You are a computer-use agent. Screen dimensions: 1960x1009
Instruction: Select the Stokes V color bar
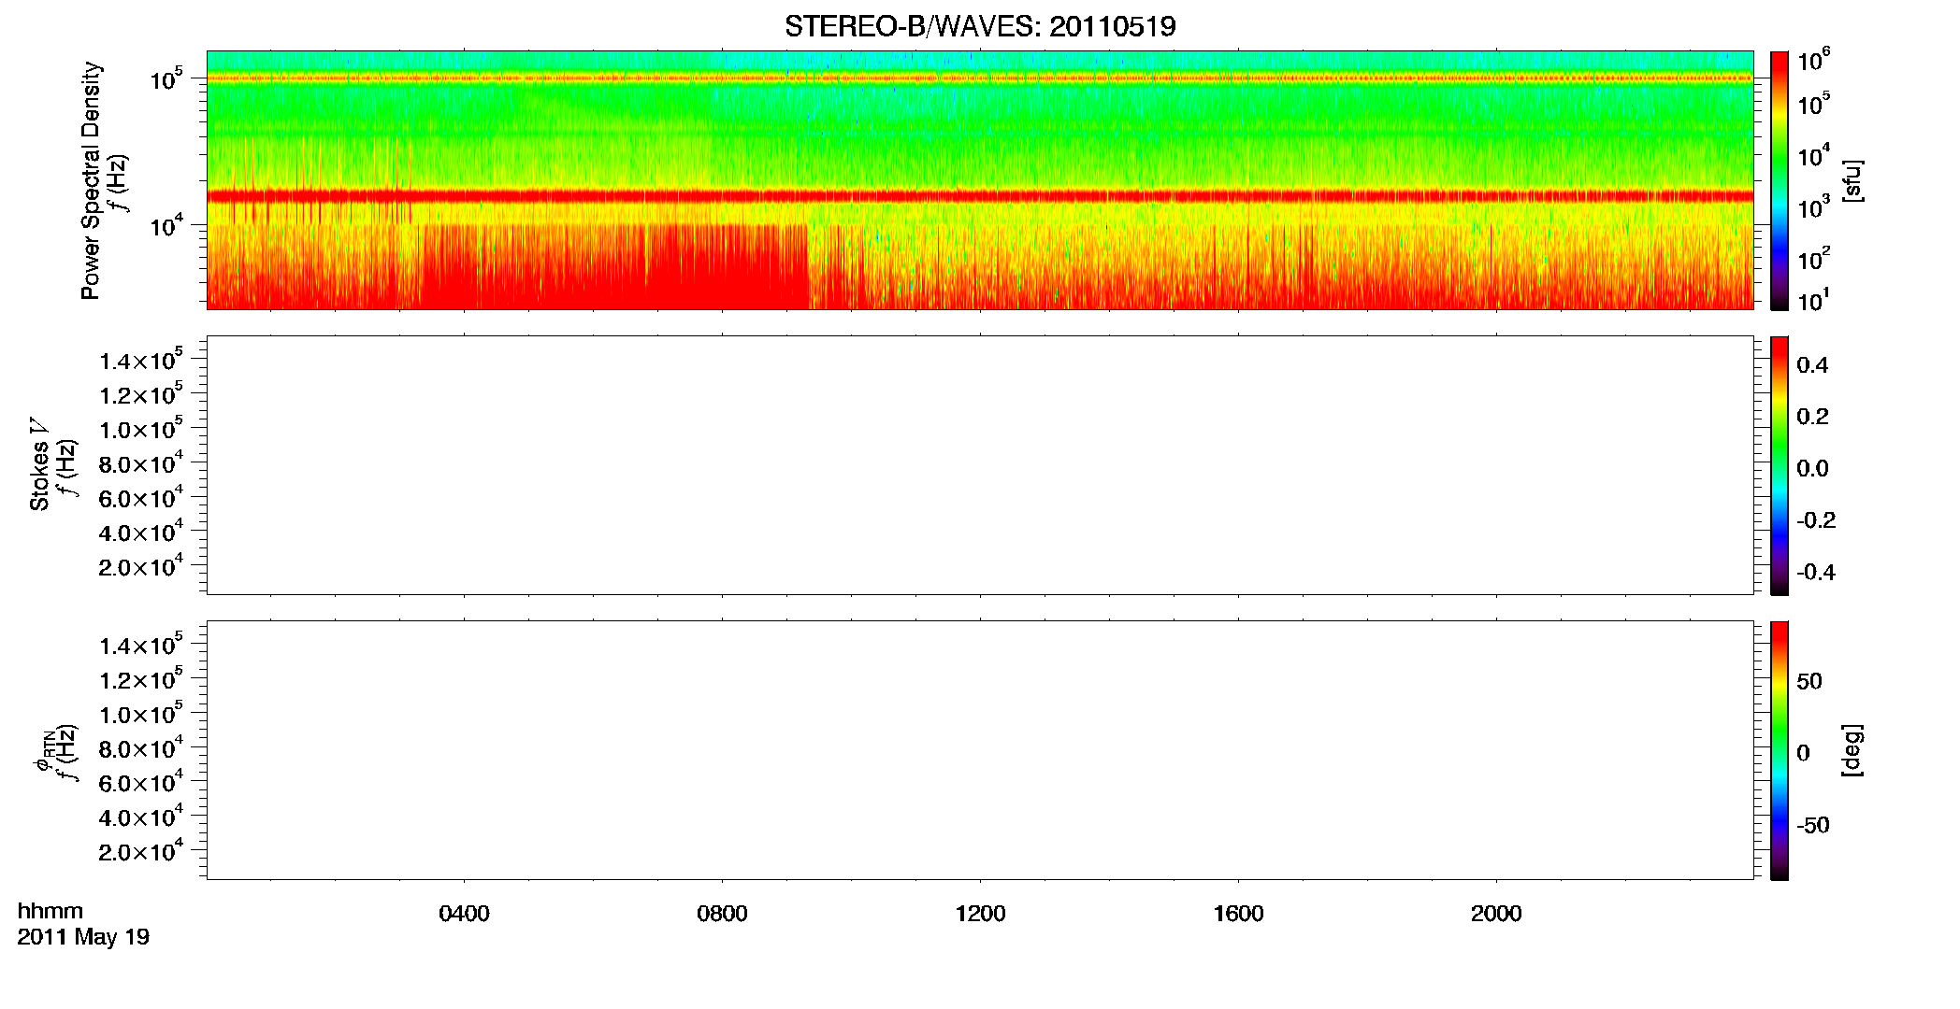click(1780, 465)
